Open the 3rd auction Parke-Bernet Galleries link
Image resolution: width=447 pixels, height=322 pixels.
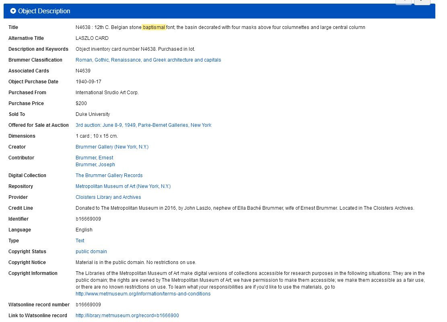143,125
